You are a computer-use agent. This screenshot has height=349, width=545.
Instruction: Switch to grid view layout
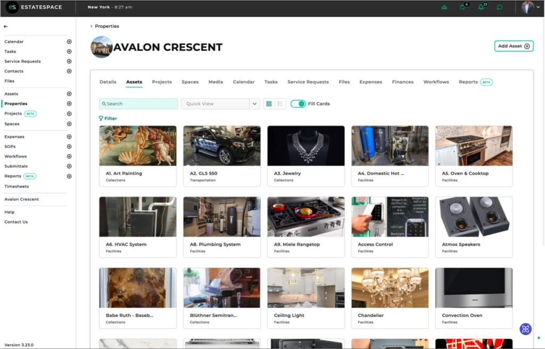(269, 104)
